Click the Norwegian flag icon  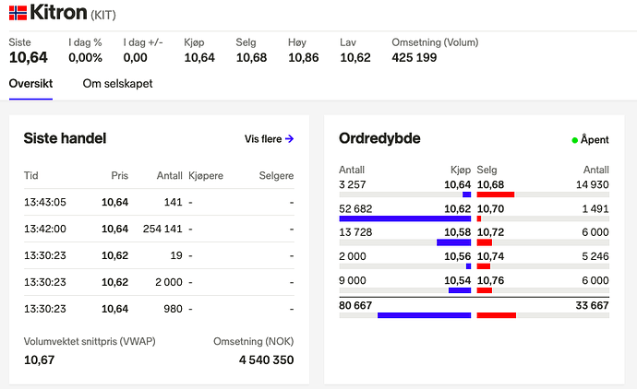click(18, 13)
